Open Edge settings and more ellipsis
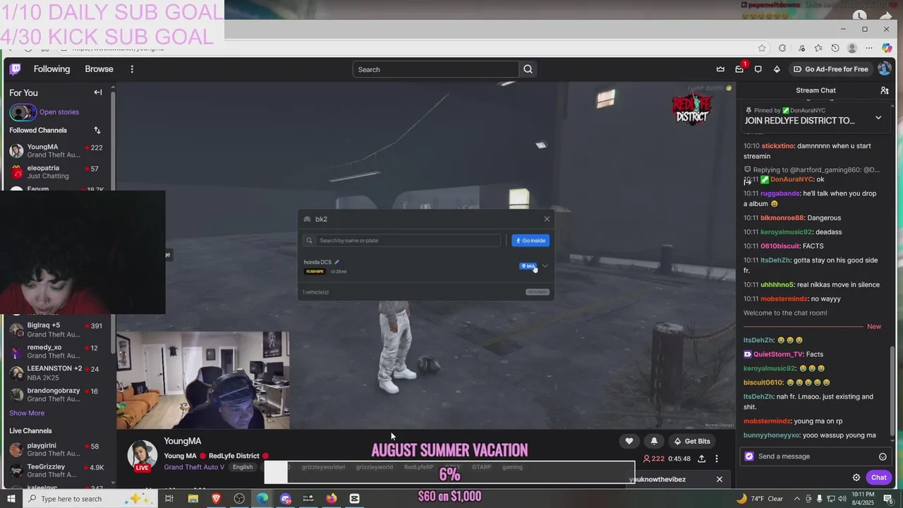 click(x=869, y=48)
